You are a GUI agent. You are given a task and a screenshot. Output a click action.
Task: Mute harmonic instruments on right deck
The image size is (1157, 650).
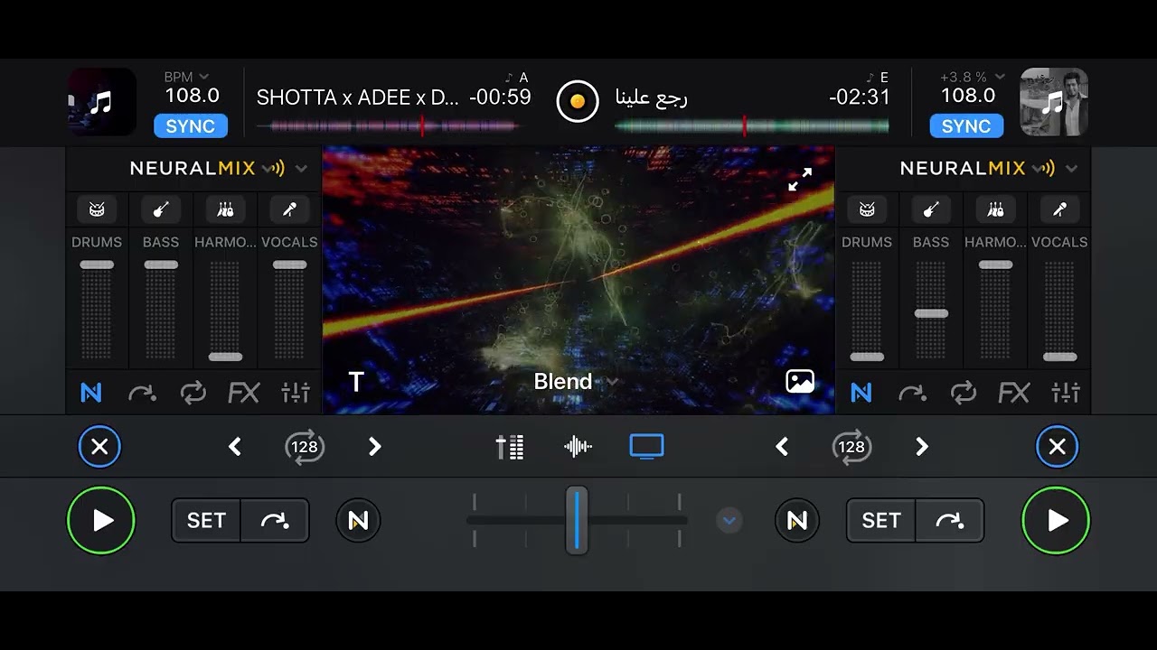[995, 209]
